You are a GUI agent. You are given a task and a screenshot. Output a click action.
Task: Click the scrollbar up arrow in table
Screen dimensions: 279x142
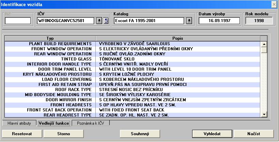263,44
